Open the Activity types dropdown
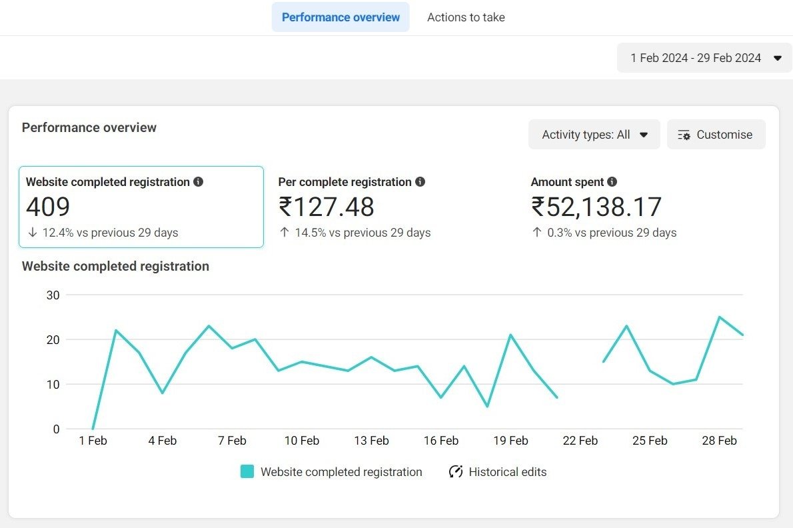The image size is (793, 528). click(593, 134)
